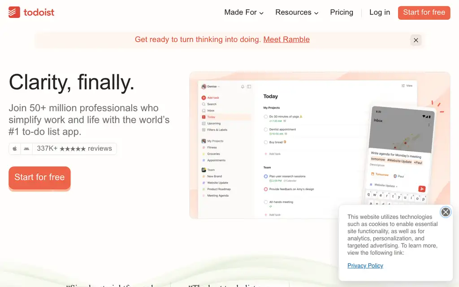
Task: Check off Buy bread task
Action: 265,142
